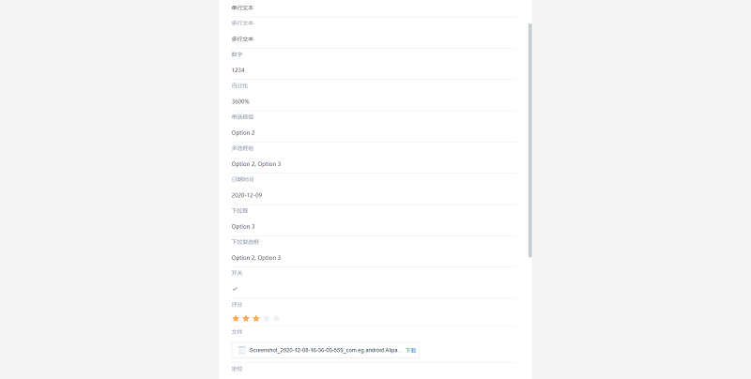Click the 评分 field label

pyautogui.click(x=237, y=304)
